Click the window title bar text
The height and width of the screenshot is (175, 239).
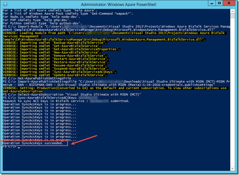click(x=119, y=4)
